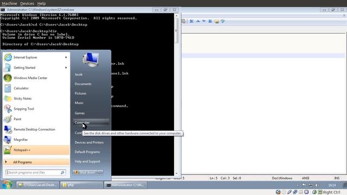This screenshot has height=195, width=347.
Task: Launch the Calculator app
Action: [36, 88]
